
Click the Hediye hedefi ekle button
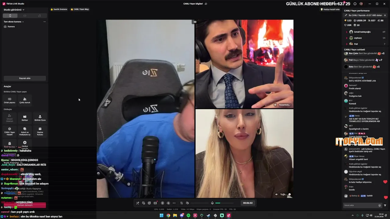click(330, 9)
